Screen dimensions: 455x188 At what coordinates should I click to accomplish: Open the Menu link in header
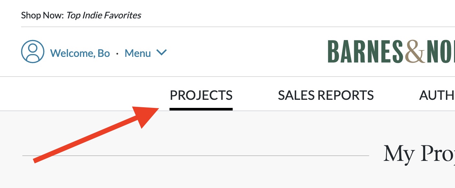tap(138, 53)
